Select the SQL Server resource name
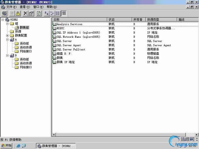Screen dimensions: 199x149 64,41
